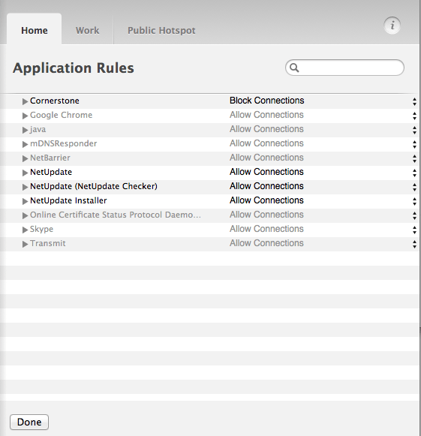The image size is (421, 436).
Task: Click stepper arrows on Online Certificate row
Action: 414,215
